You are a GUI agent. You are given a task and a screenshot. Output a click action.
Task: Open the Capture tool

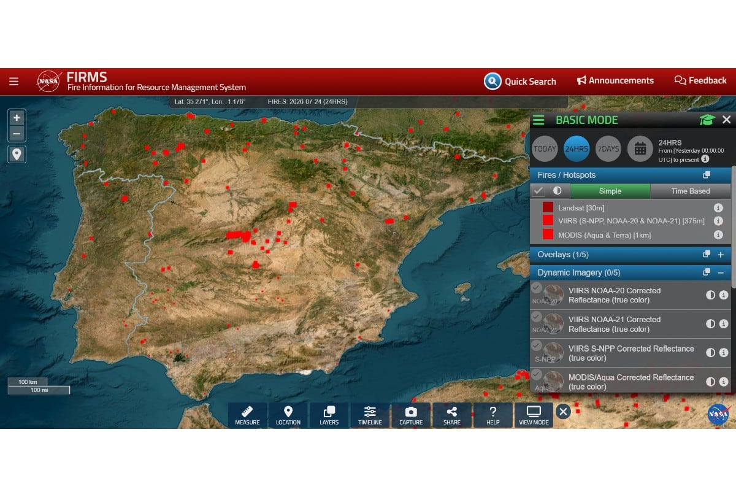click(411, 415)
